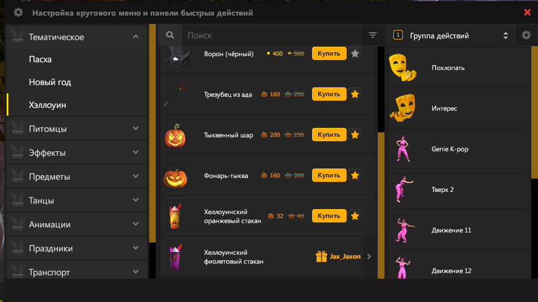Screen dimensions: 538x302
Task: Click the group number 1 badge
Action: (398, 35)
